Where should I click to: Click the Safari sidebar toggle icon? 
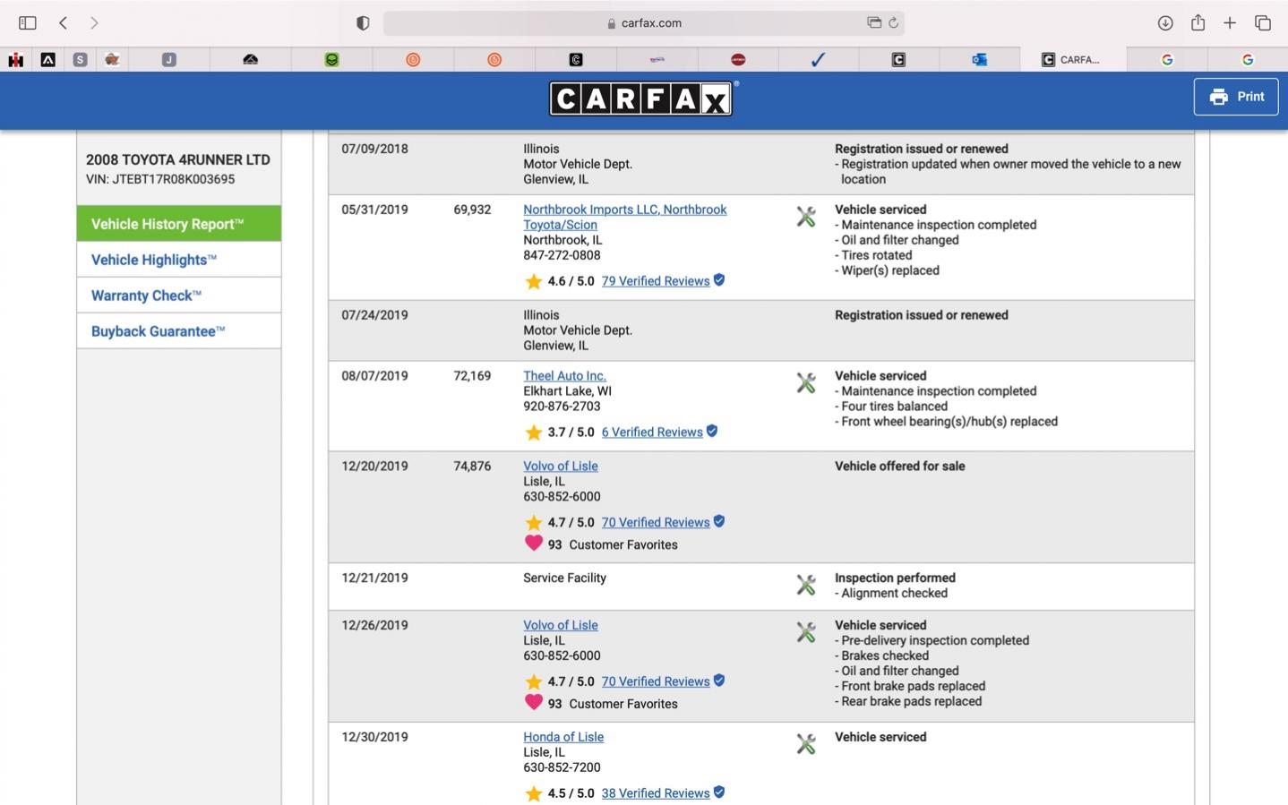tap(28, 23)
